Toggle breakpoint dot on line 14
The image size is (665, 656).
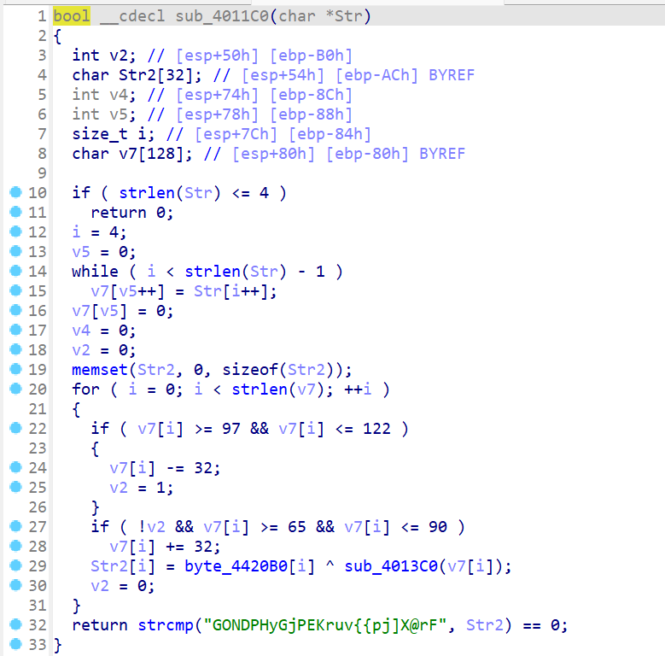click(14, 272)
